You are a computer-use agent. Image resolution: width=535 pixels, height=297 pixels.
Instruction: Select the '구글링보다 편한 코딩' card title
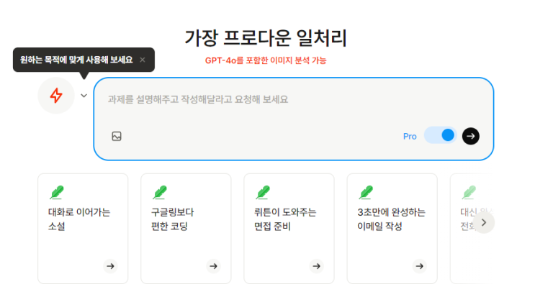pos(172,219)
